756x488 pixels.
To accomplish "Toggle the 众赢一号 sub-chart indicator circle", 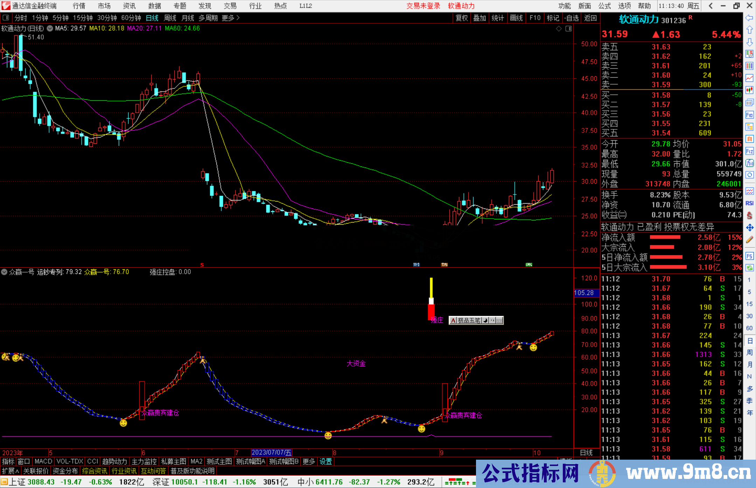I will tap(4, 272).
